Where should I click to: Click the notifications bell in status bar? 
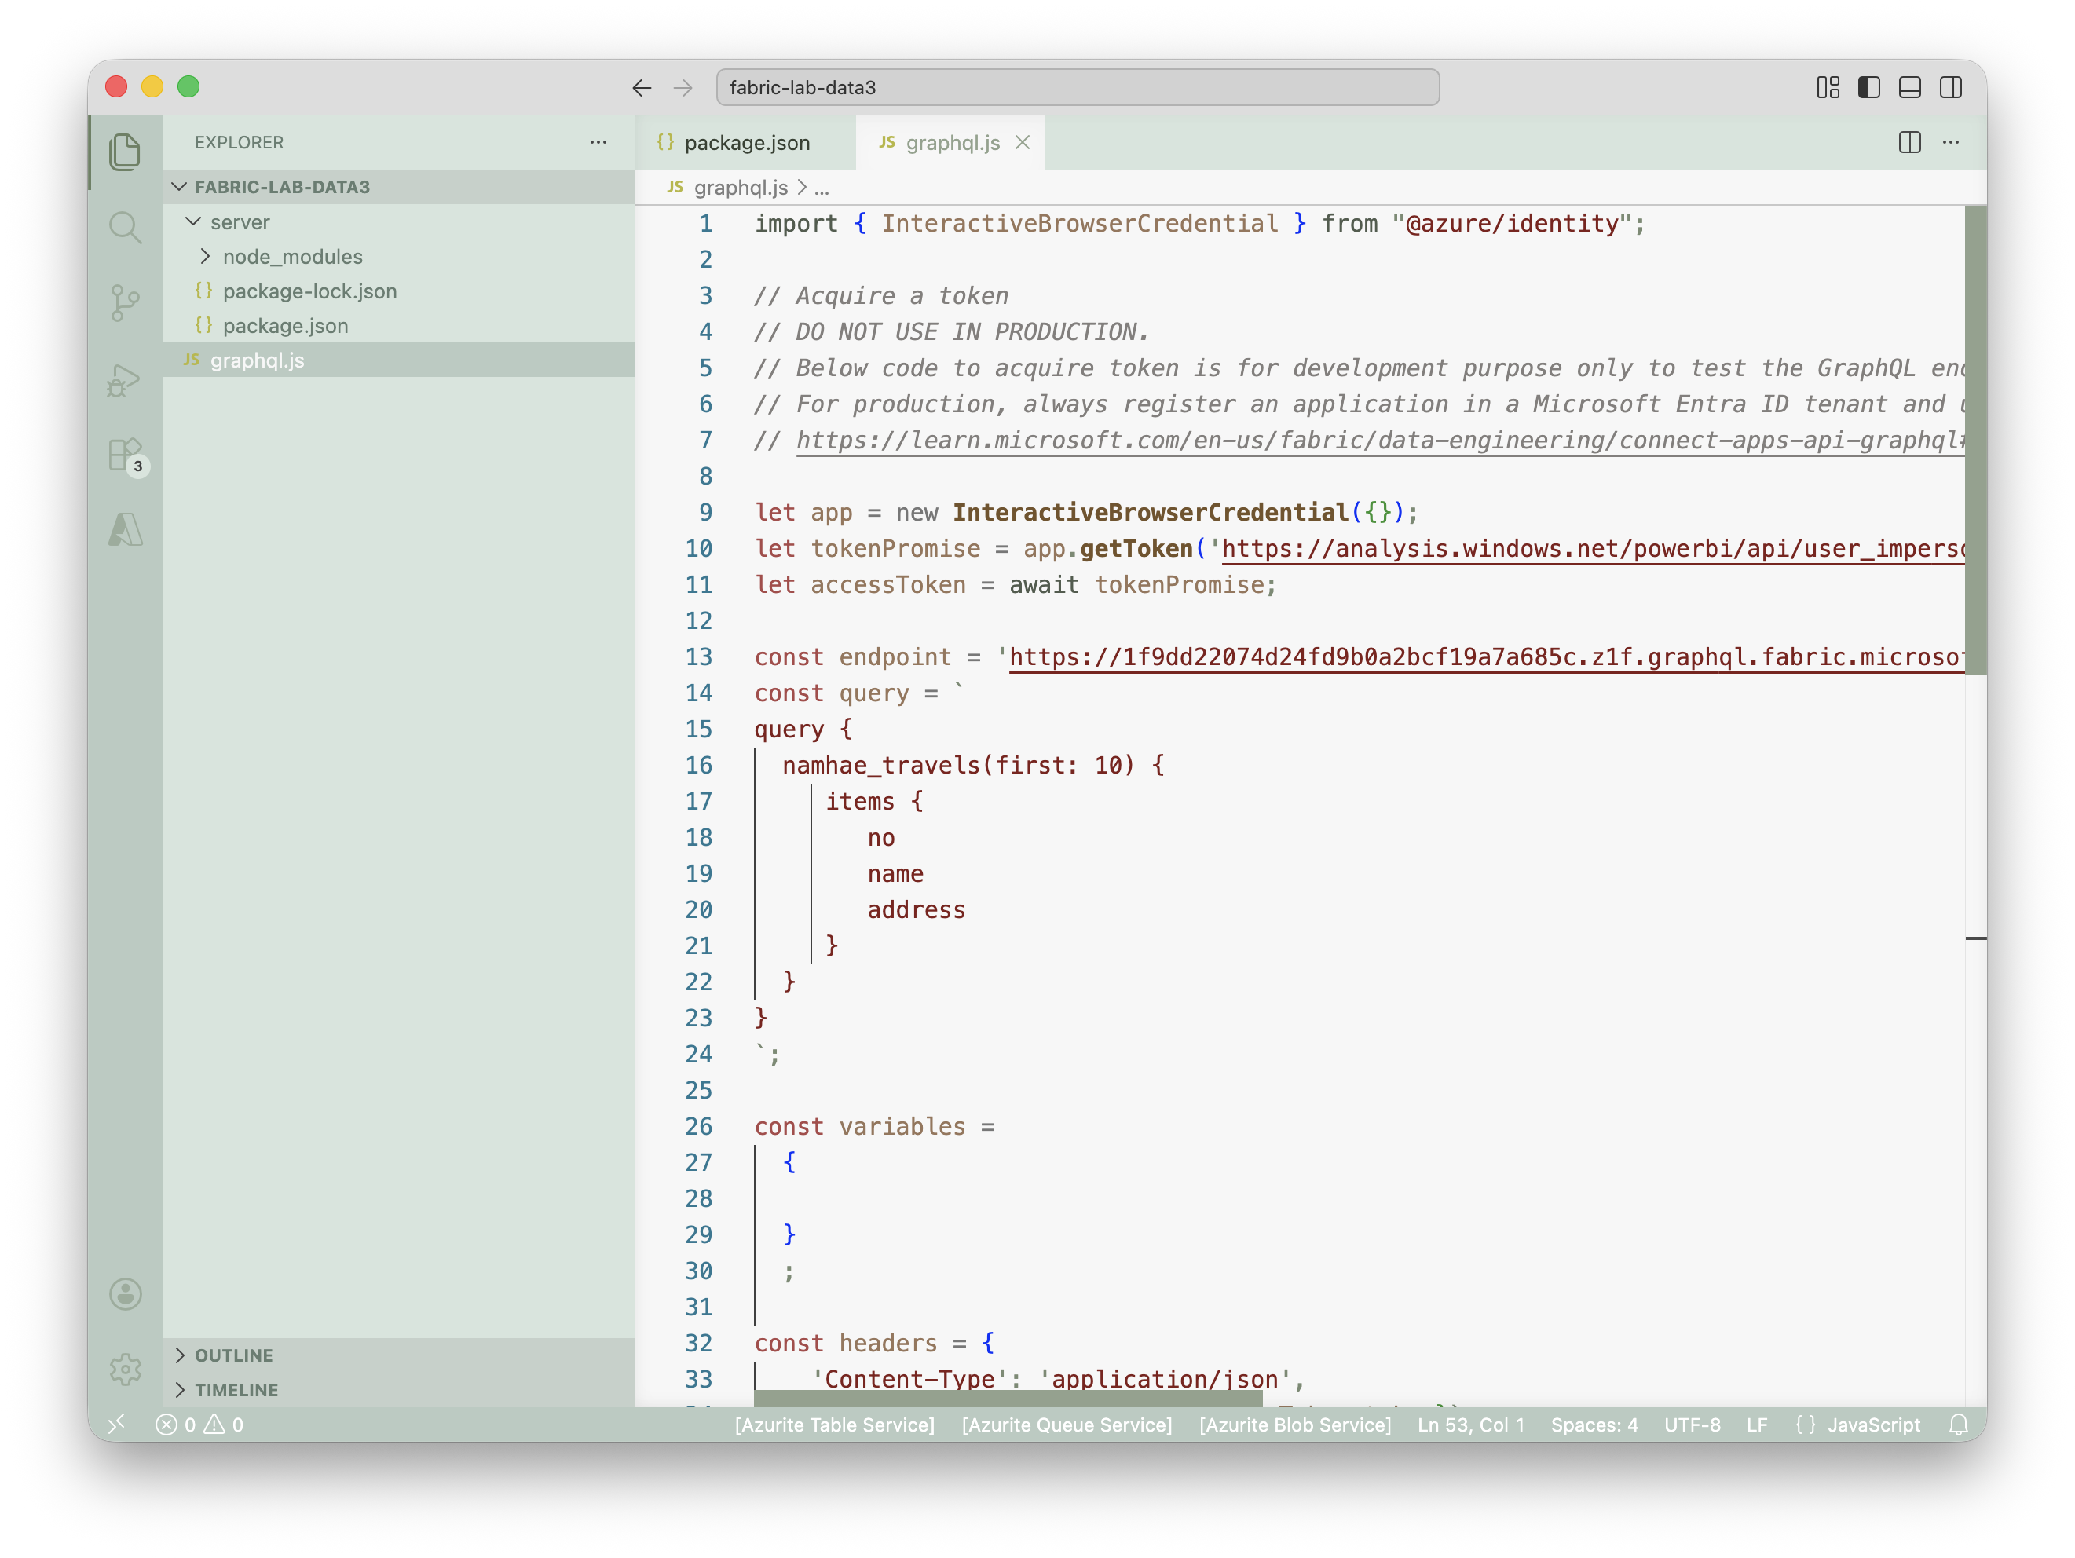1959,1425
